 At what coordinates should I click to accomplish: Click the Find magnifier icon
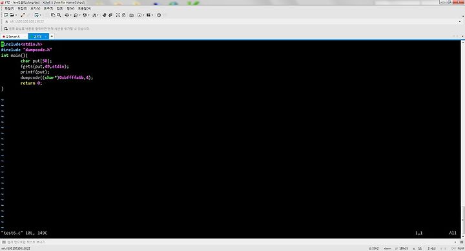(59, 15)
